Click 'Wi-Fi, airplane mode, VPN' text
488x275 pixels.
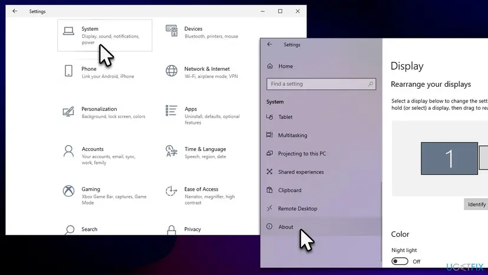coord(211,76)
